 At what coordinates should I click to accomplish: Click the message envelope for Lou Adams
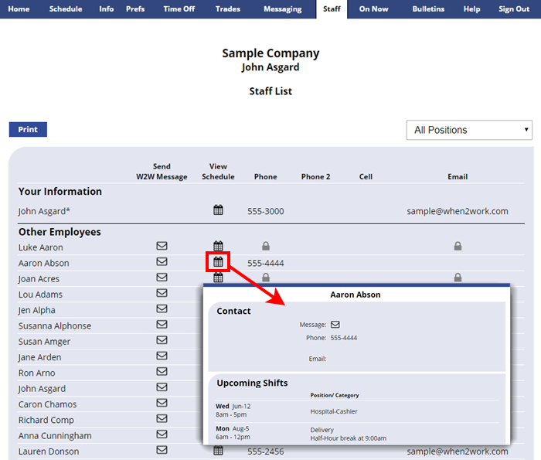(x=162, y=293)
